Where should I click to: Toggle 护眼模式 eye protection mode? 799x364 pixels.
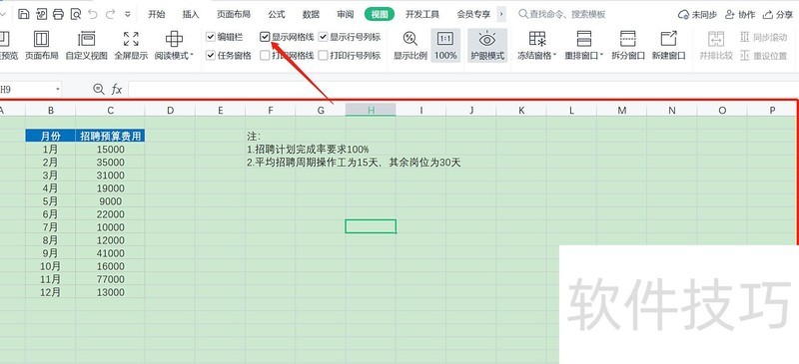pos(487,45)
